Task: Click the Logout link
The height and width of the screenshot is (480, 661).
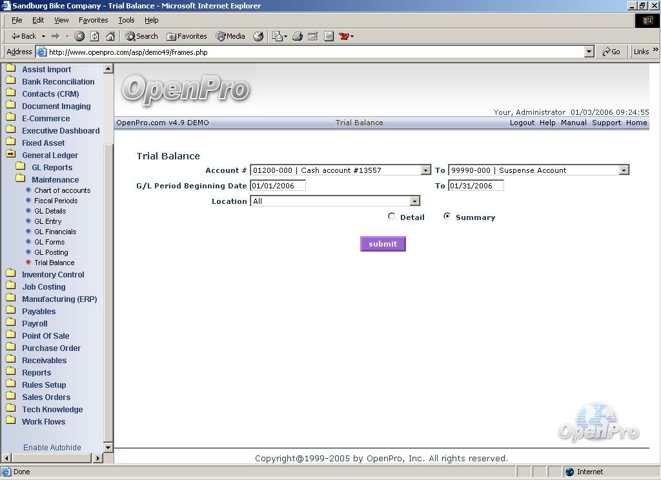Action: [522, 123]
